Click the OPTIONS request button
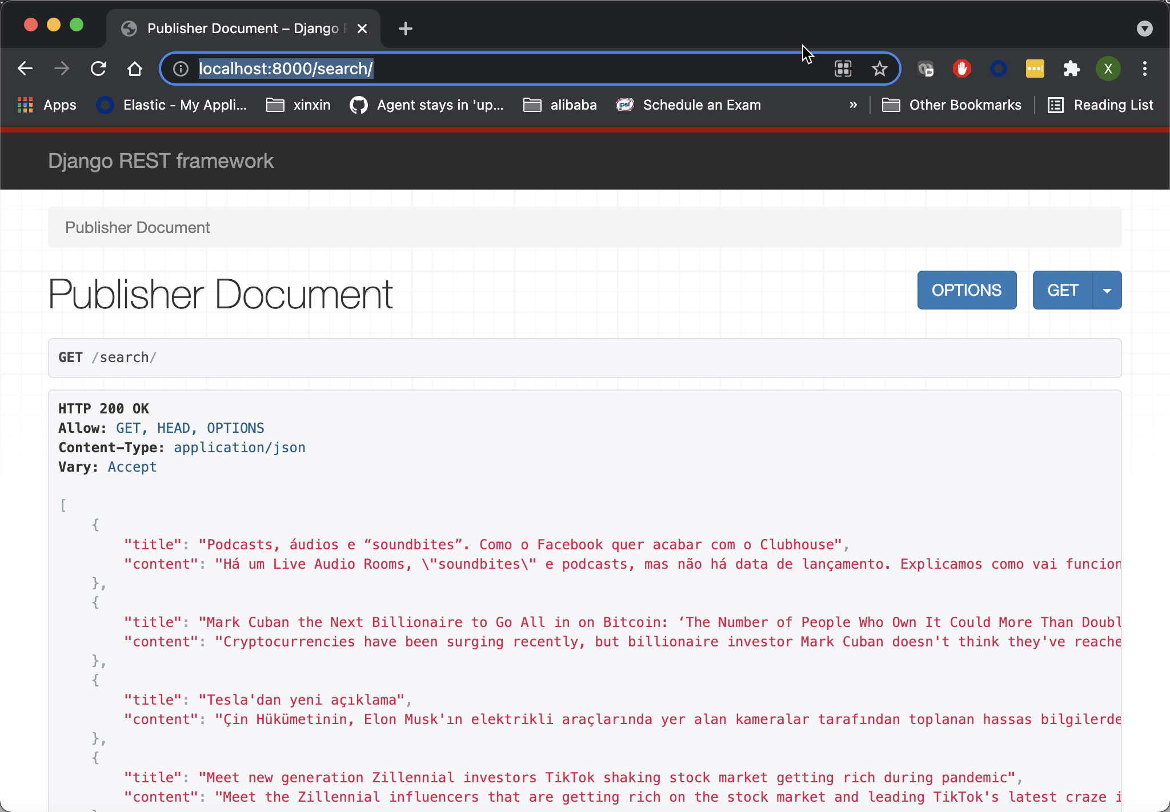The width and height of the screenshot is (1170, 812). pyautogui.click(x=967, y=290)
